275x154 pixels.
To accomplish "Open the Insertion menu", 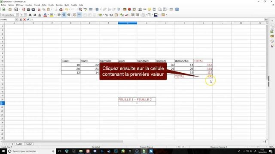I will (x=29, y=5).
